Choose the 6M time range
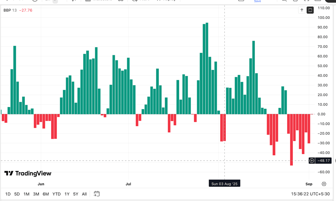The width and height of the screenshot is (336, 201). tap(46, 194)
